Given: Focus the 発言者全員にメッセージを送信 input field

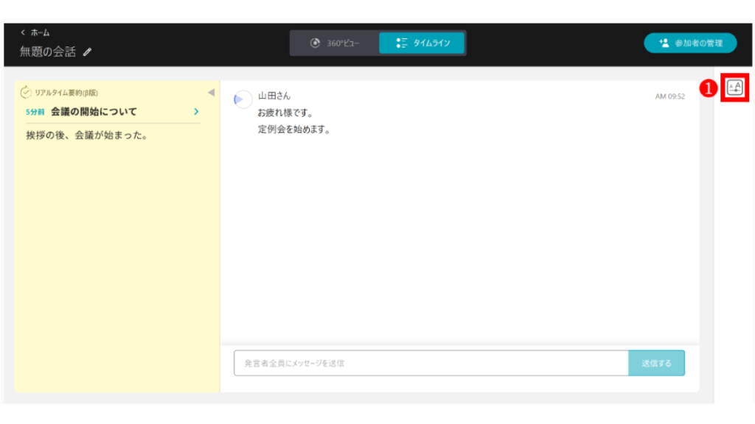Looking at the screenshot, I should [x=431, y=363].
